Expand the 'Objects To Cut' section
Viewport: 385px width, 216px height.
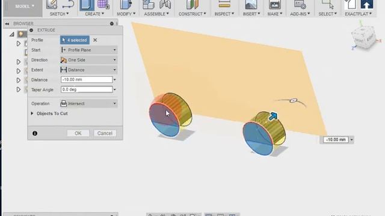pos(32,113)
